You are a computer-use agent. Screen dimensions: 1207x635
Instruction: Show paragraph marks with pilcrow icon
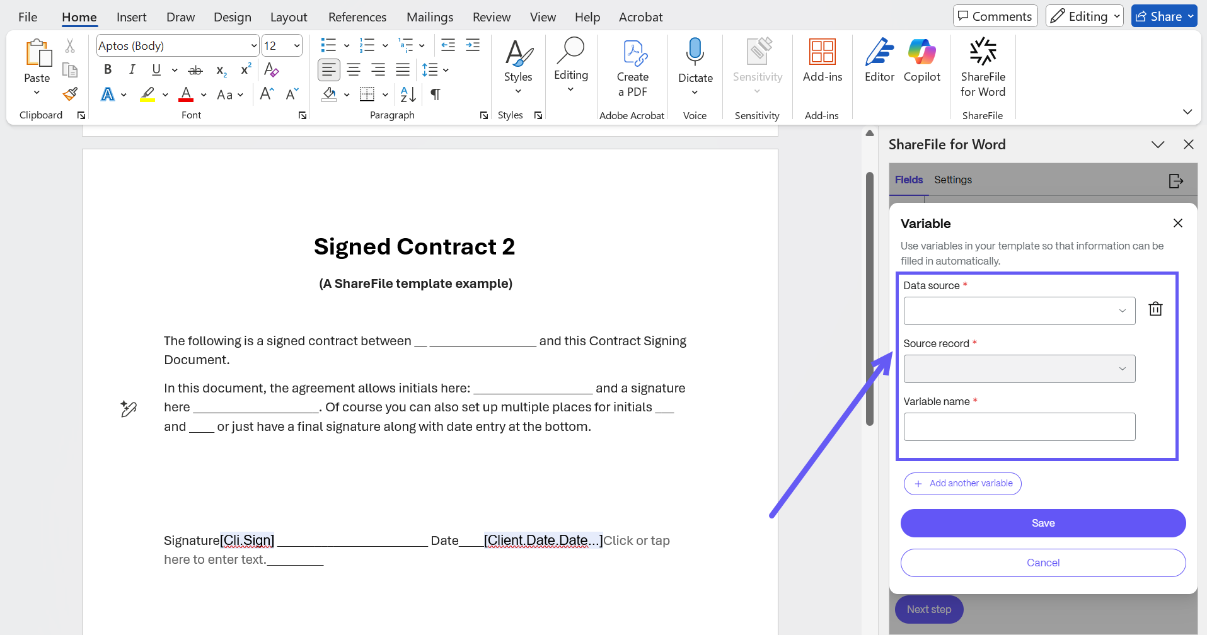click(435, 94)
